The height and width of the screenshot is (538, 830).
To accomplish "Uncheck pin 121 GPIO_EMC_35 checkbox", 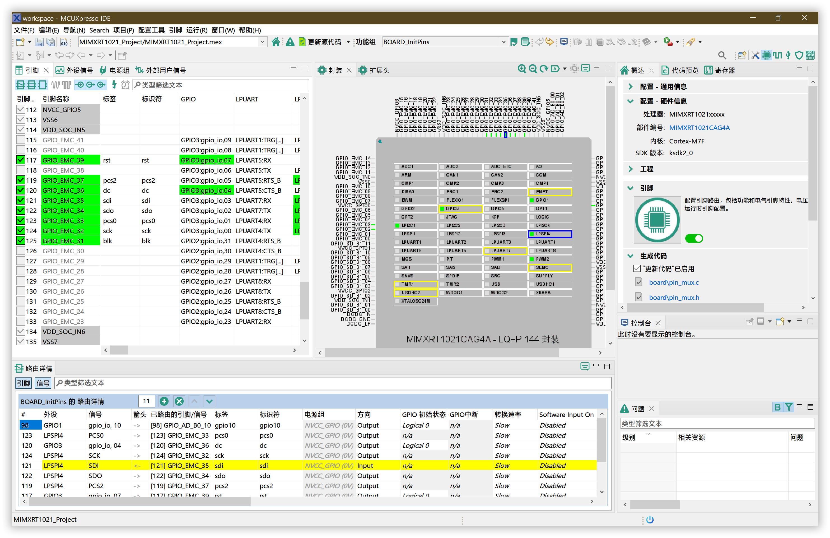I will [x=20, y=201].
